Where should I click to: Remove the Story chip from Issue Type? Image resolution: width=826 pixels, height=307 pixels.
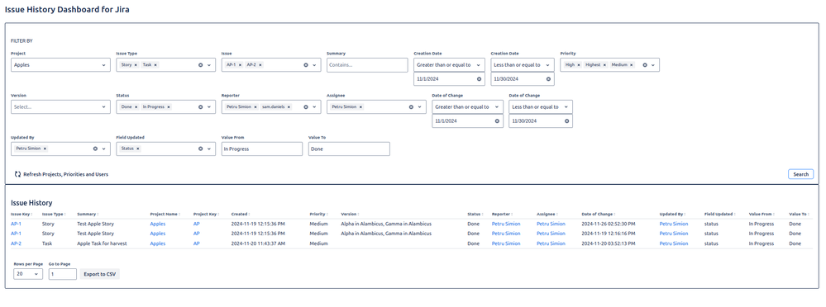pos(136,64)
